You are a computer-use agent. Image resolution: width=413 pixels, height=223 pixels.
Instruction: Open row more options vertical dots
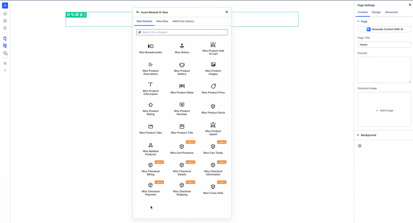[x=85, y=15]
